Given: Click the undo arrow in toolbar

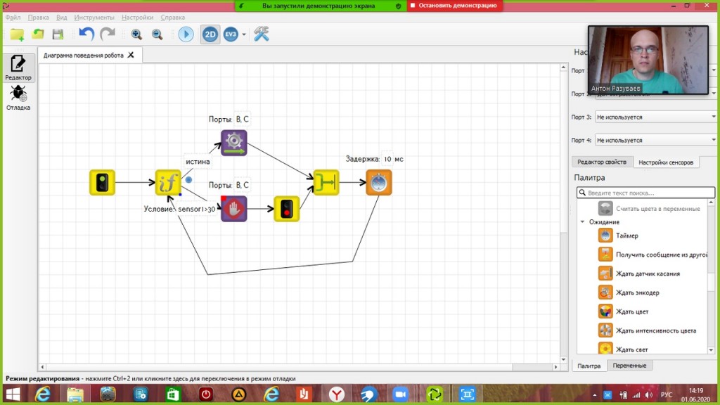Looking at the screenshot, I should tap(86, 34).
